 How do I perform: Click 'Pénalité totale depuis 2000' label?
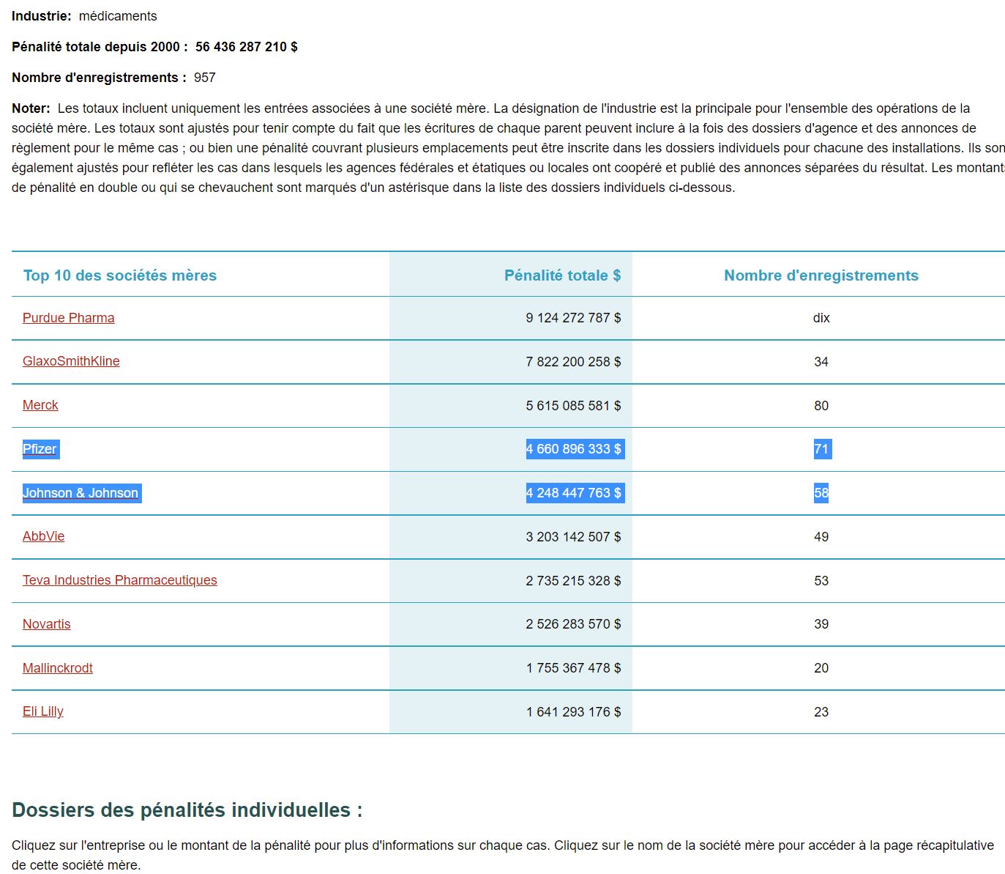point(100,47)
